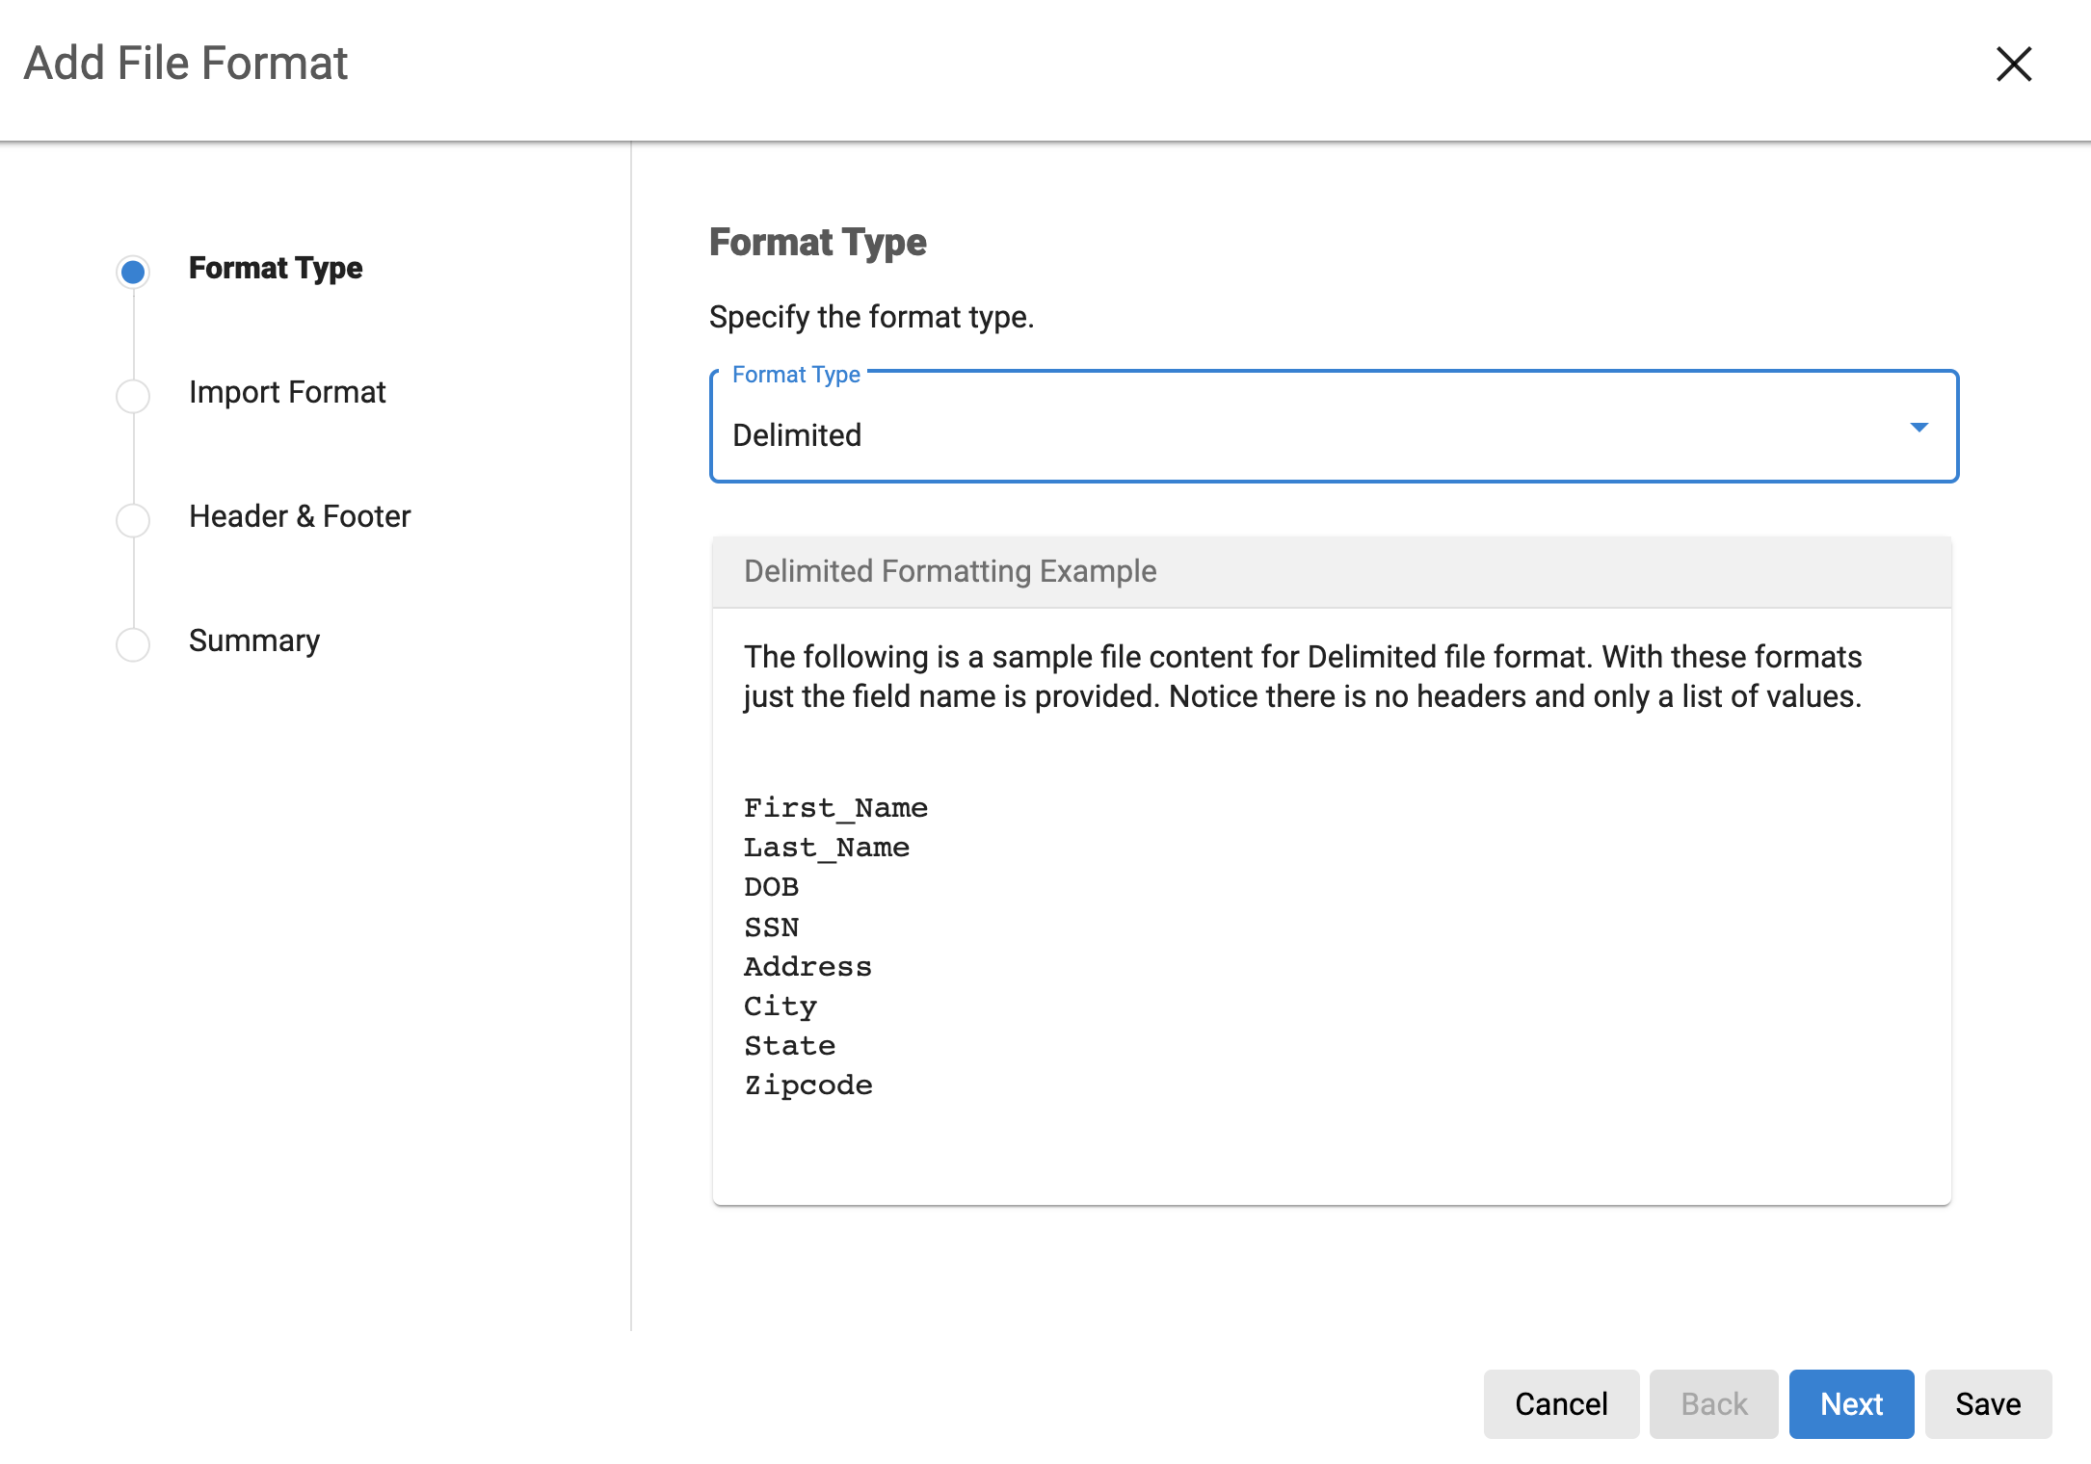The height and width of the screenshot is (1464, 2091).
Task: Click the Import Format step circle
Action: tap(133, 396)
